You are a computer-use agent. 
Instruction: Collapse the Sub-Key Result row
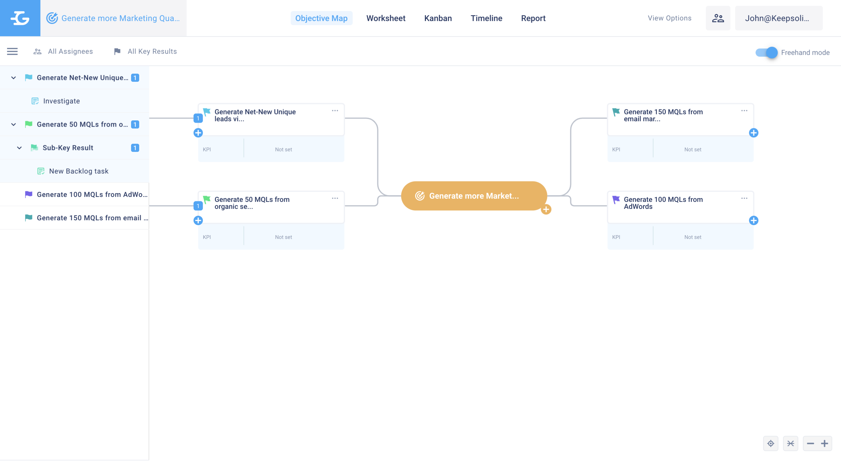coord(19,148)
